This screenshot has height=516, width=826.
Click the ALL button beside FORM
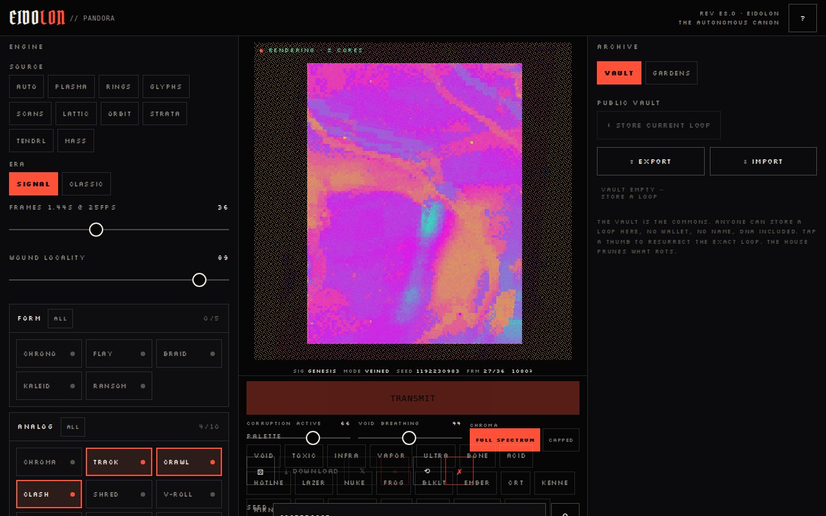click(x=61, y=319)
